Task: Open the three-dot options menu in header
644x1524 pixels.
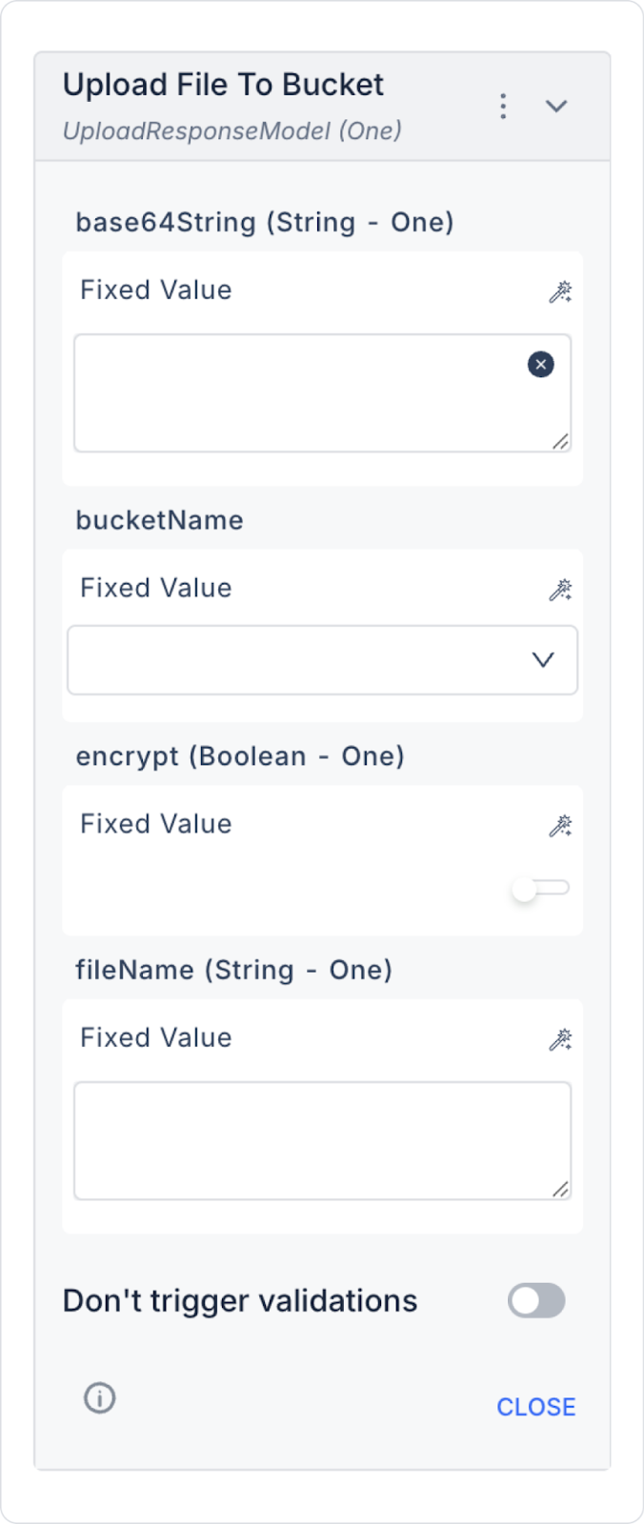Action: pos(503,106)
